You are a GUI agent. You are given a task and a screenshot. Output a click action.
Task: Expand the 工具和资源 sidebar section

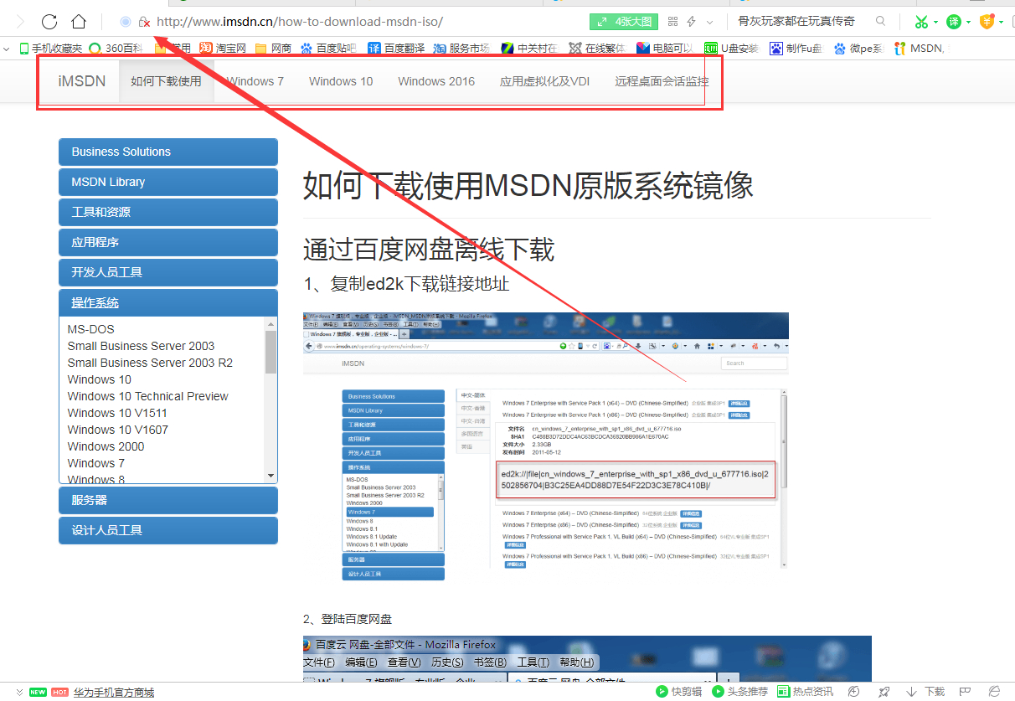[x=168, y=212]
